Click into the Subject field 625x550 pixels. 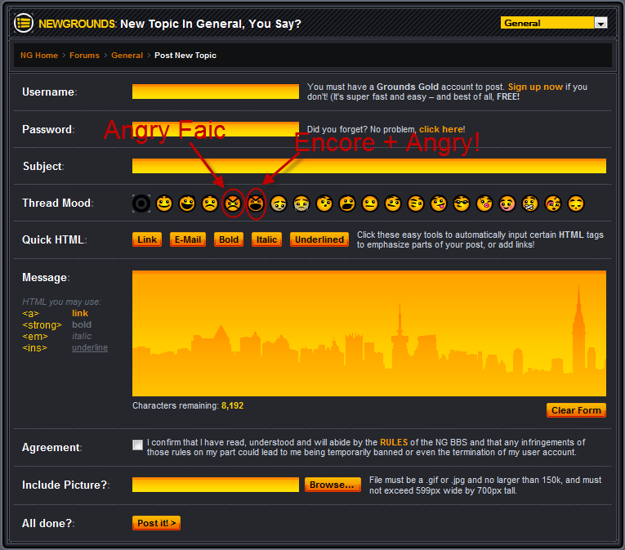369,166
